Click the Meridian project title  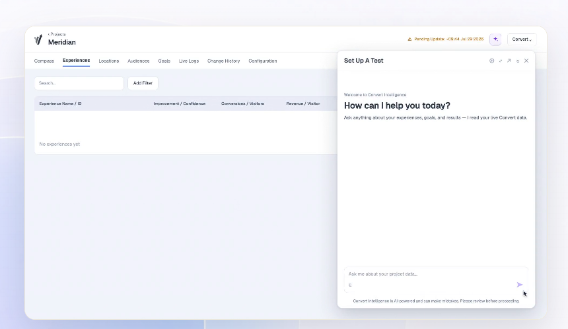point(62,42)
